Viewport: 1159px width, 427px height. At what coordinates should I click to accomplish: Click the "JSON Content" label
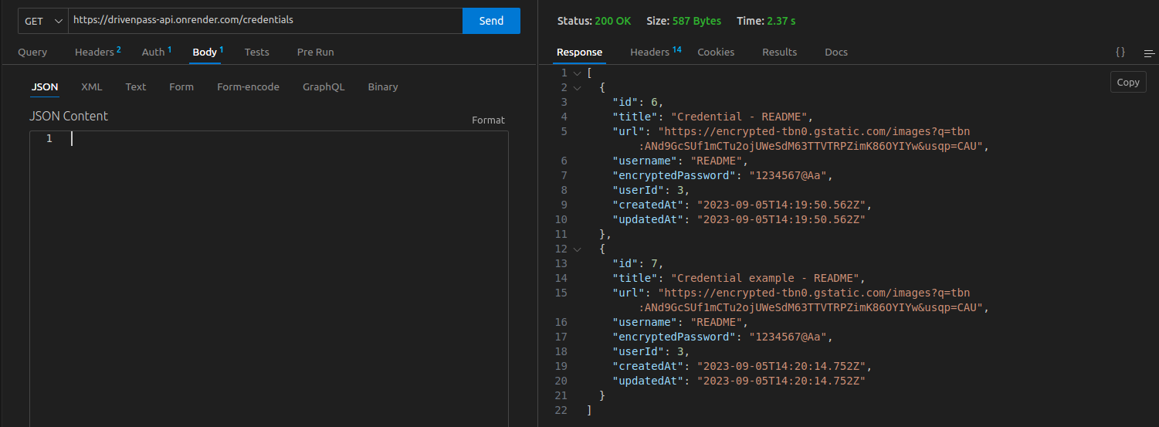pos(69,116)
